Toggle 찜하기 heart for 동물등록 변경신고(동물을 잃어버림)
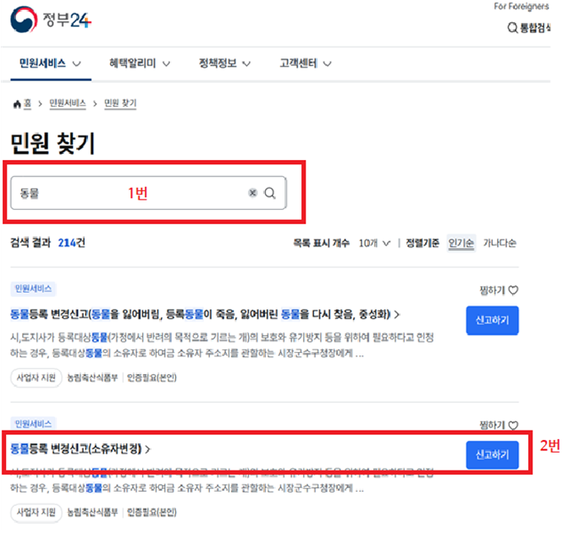Viewport: 574px width, 539px height. pos(513,290)
